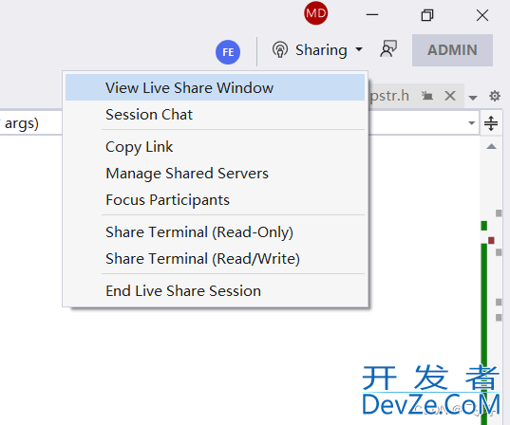Click the scrollbar up arrow
Image resolution: width=510 pixels, height=425 pixels.
coord(491,146)
